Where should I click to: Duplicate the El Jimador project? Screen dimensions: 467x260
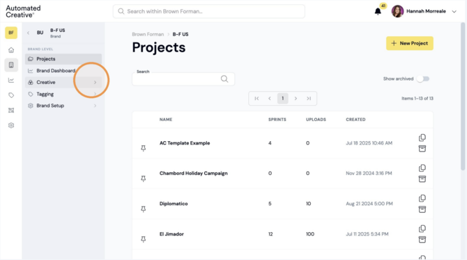pos(422,229)
